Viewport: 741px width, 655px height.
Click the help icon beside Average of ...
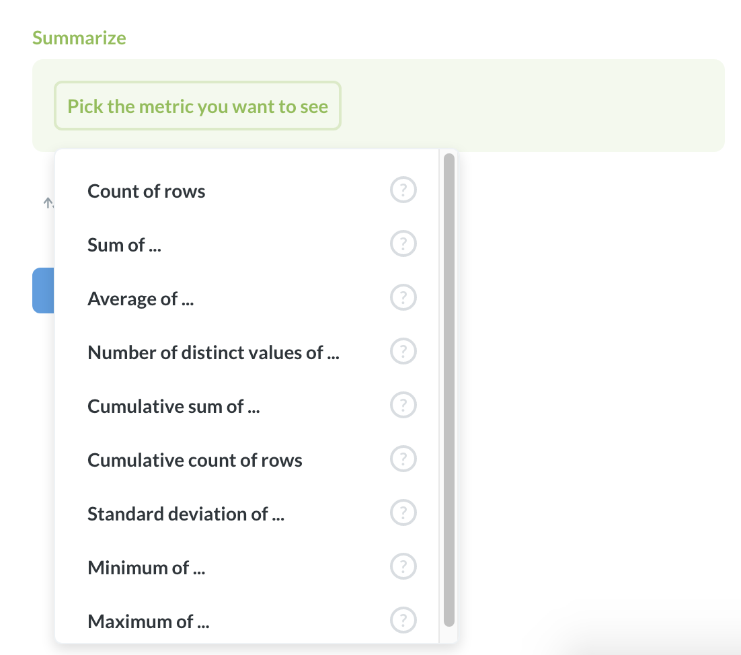pyautogui.click(x=402, y=297)
